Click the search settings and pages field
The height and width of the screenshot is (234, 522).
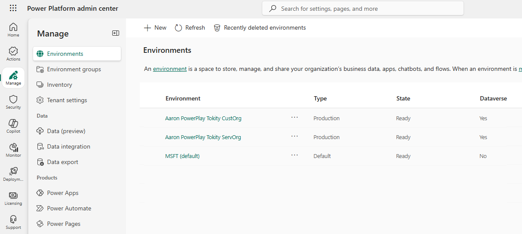pyautogui.click(x=363, y=9)
